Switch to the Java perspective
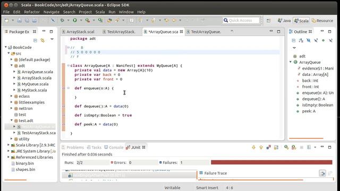340x191 pixels. click(x=284, y=21)
